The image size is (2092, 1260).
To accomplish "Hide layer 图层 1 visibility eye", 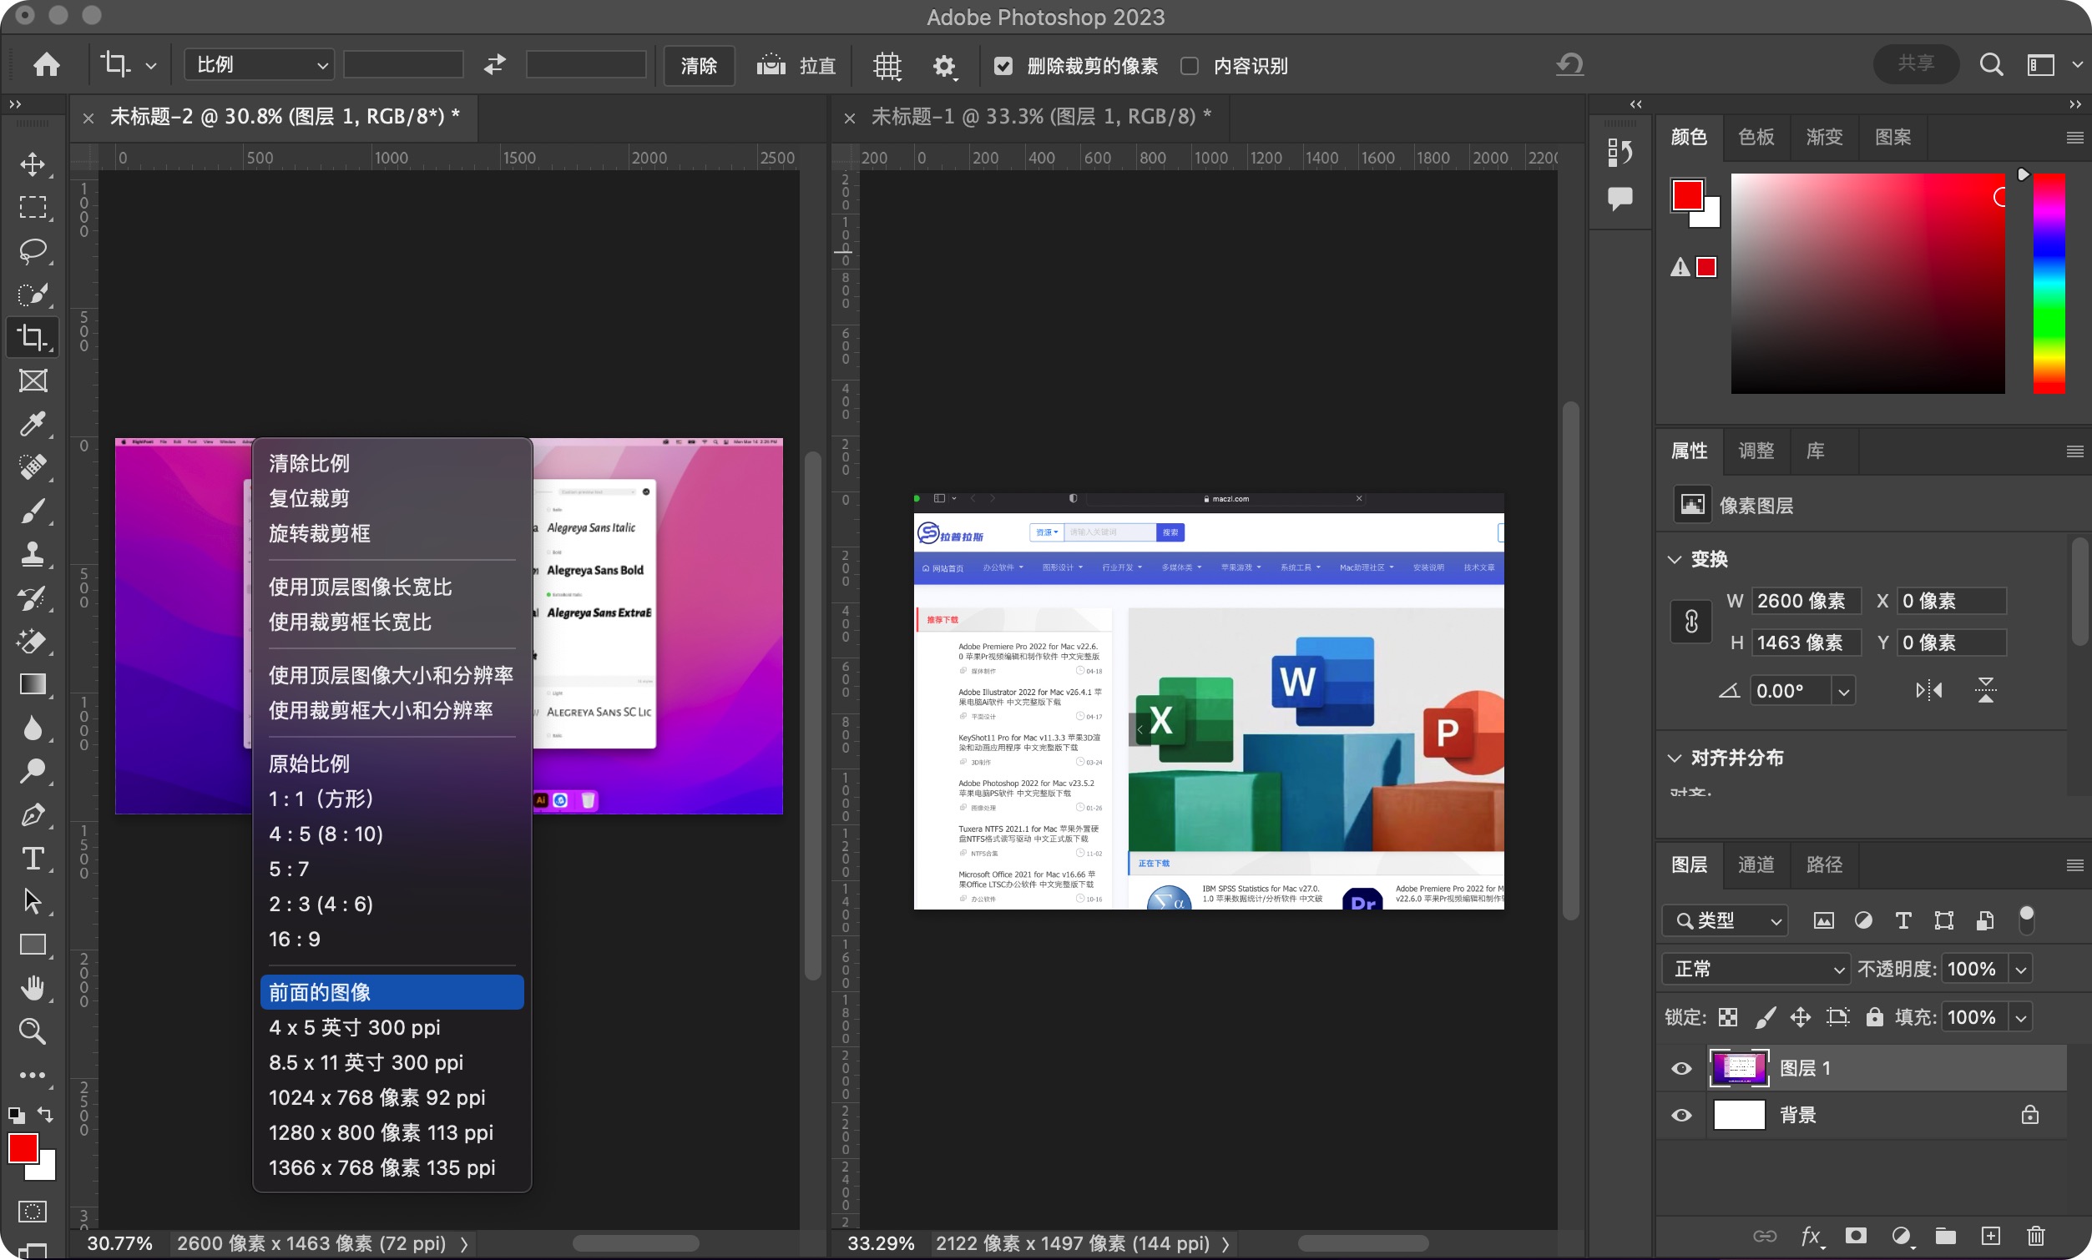I will coord(1681,1068).
